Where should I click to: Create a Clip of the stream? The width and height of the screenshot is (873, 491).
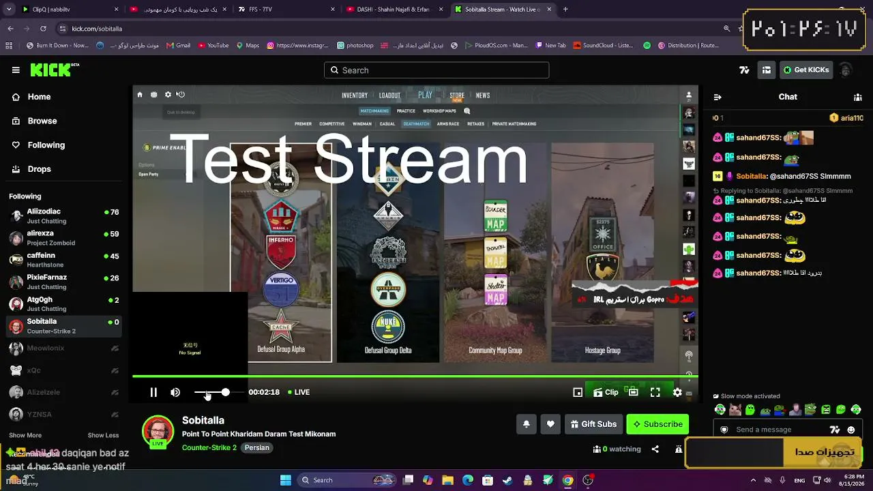tap(606, 392)
